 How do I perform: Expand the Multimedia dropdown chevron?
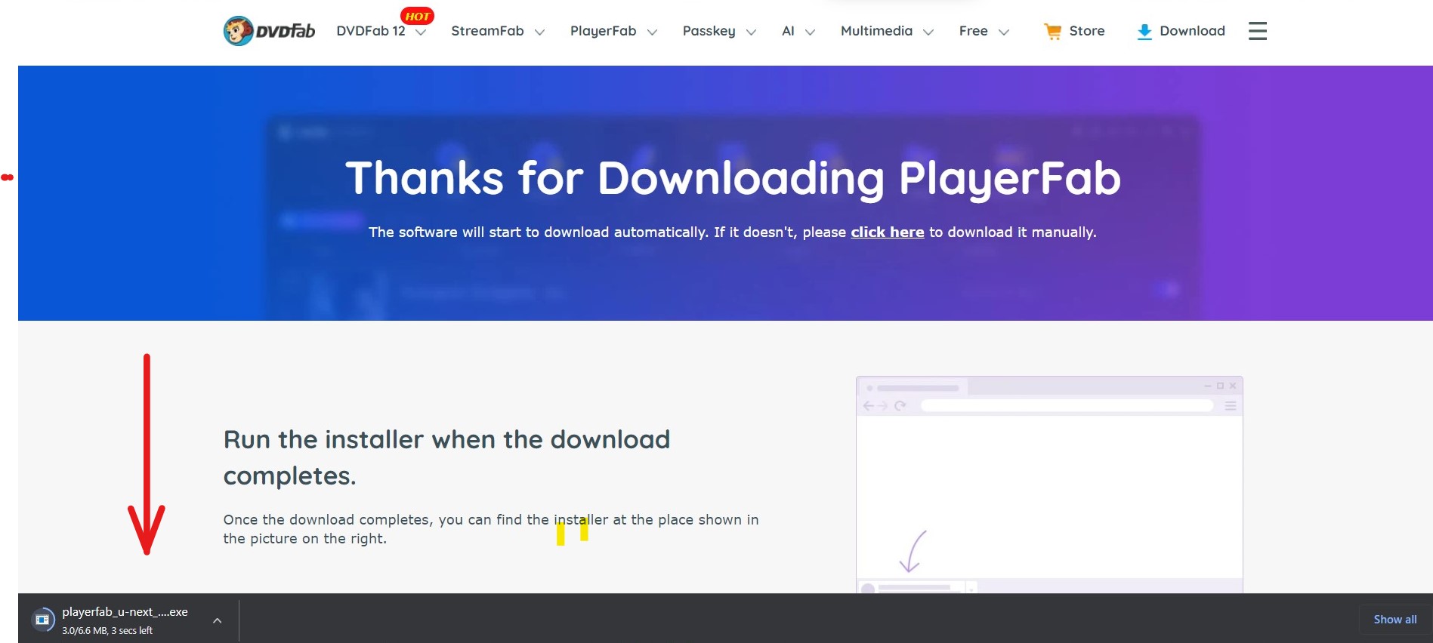coord(928,32)
